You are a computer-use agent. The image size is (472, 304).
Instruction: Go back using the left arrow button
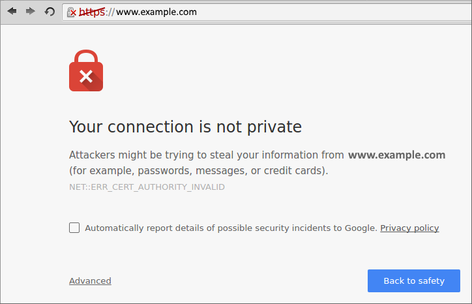tap(12, 12)
